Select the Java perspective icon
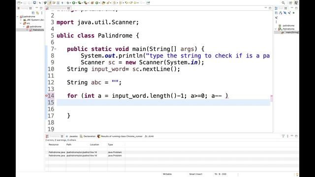 pos(296,3)
